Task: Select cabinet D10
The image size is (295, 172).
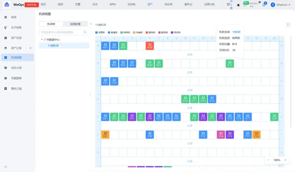Action: [x=185, y=99]
